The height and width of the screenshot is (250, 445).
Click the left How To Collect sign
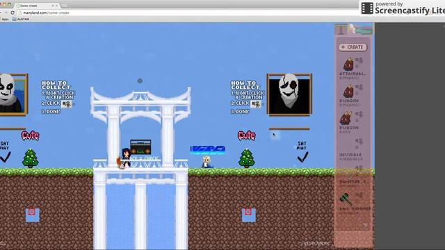[x=58, y=97]
